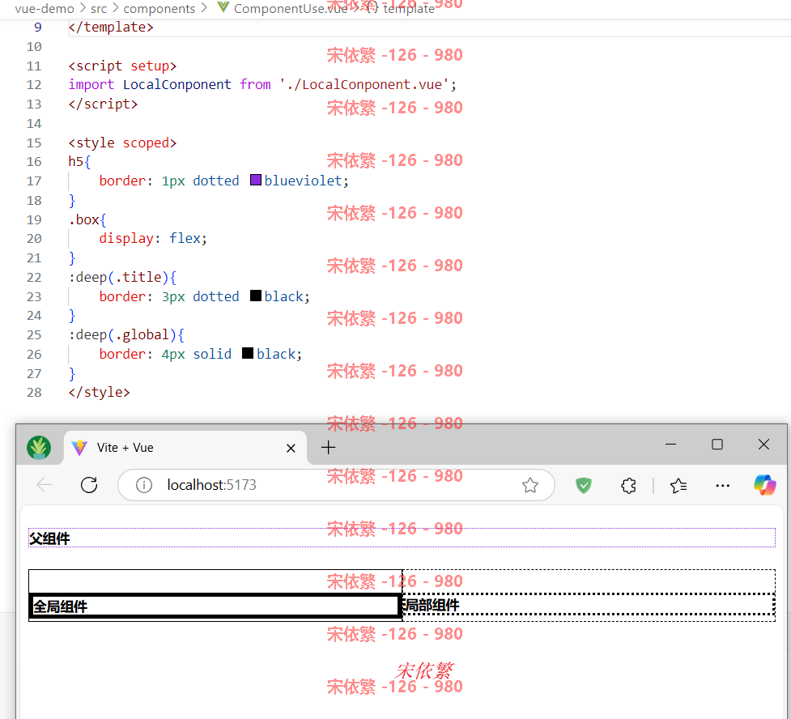The width and height of the screenshot is (791, 719).
Task: Click the LocalConponent import name on line 12
Action: click(x=177, y=84)
